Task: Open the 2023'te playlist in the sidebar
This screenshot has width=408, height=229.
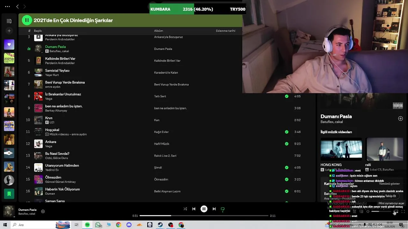Action: [9, 126]
